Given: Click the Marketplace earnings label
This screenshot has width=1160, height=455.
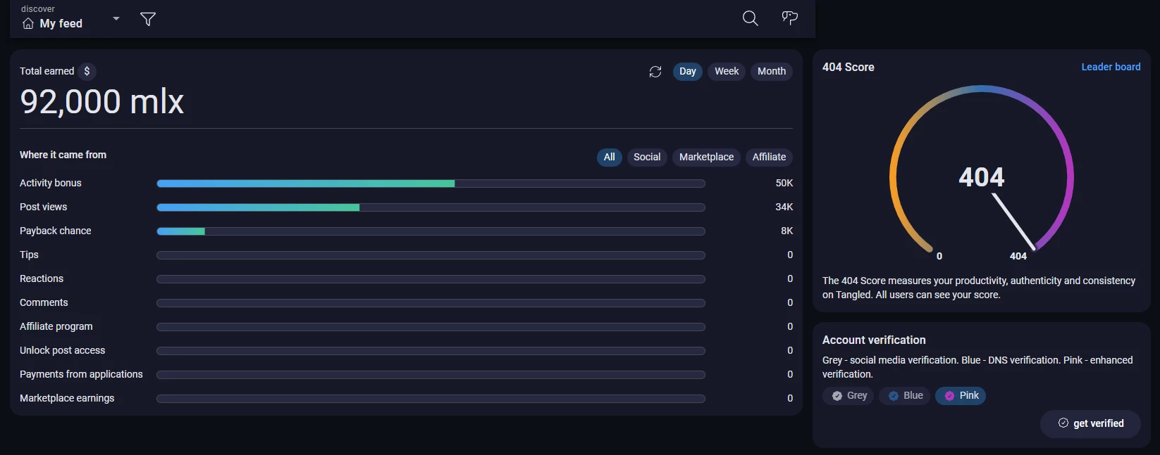Looking at the screenshot, I should point(67,398).
